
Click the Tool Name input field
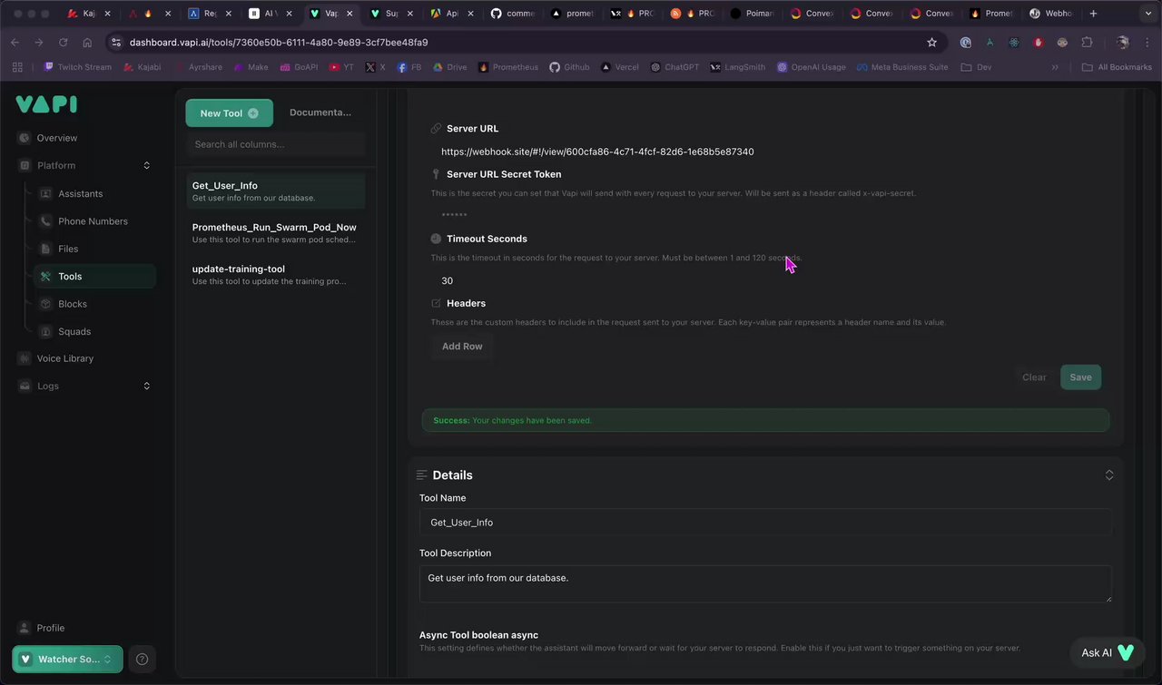pos(764,523)
